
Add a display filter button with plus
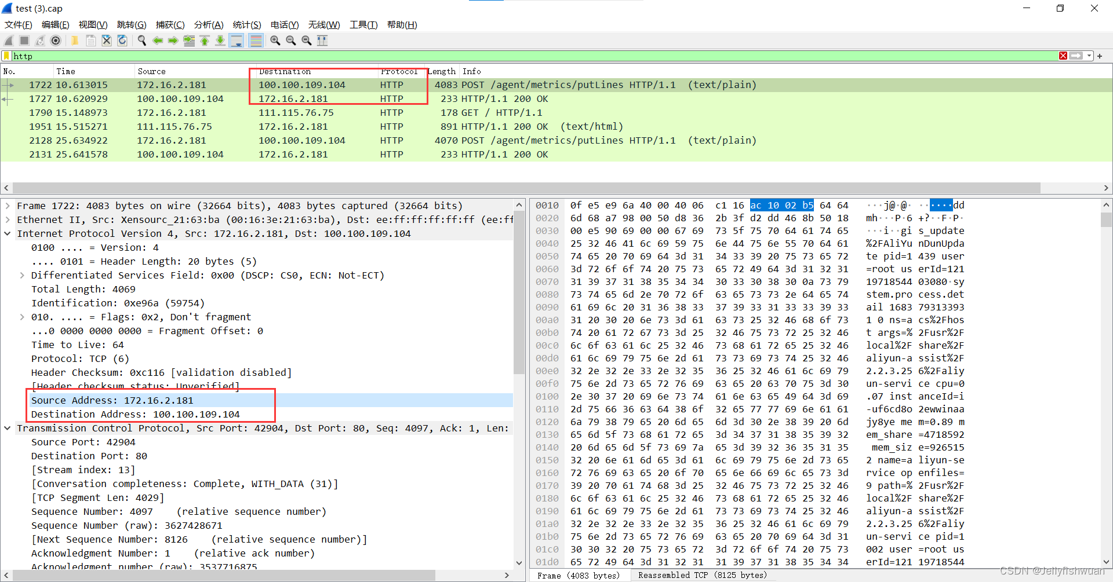coord(1100,56)
